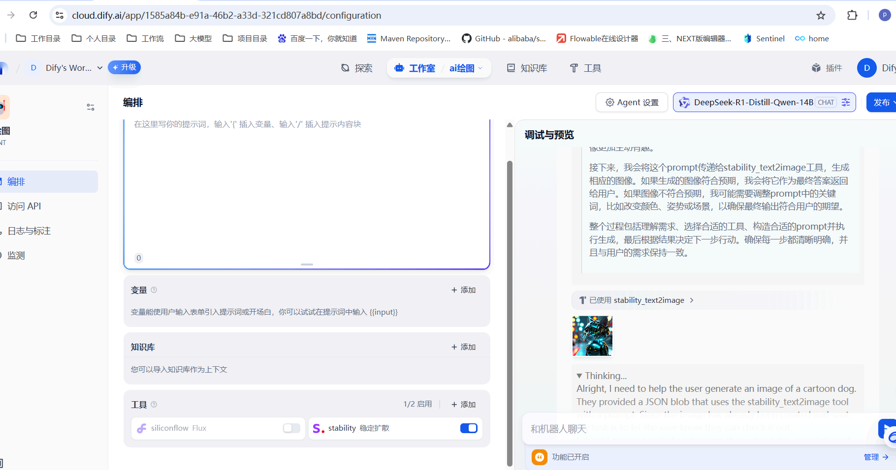The width and height of the screenshot is (896, 470).
Task: Go to the 工作室 studio tab
Action: [x=415, y=68]
